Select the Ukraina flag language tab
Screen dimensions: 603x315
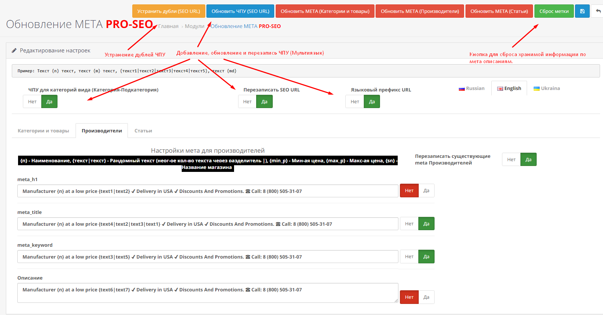point(547,89)
